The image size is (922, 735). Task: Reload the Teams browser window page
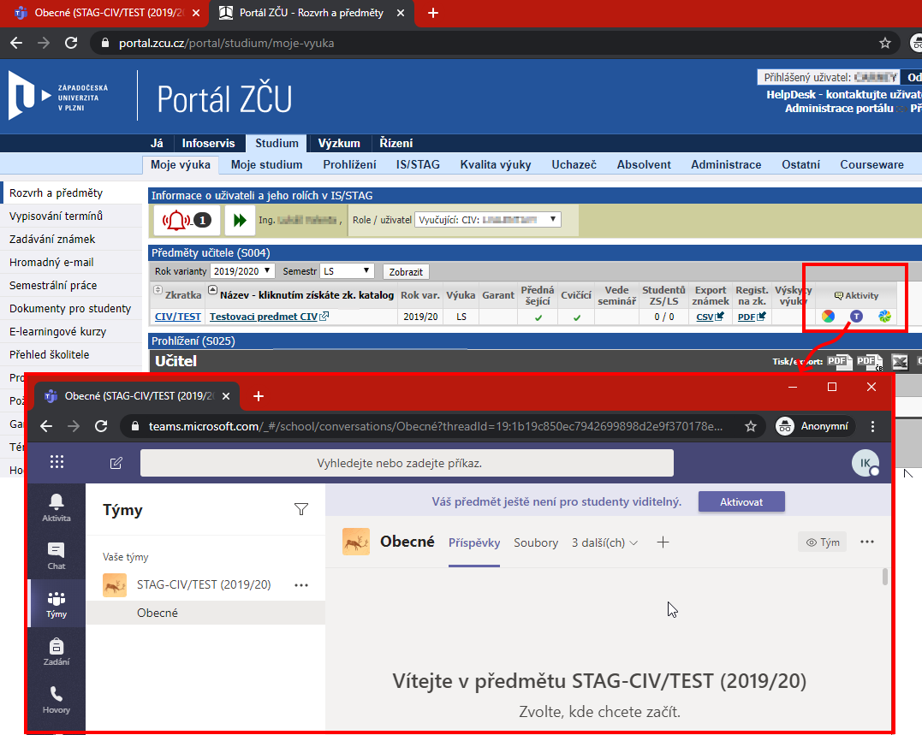[101, 426]
